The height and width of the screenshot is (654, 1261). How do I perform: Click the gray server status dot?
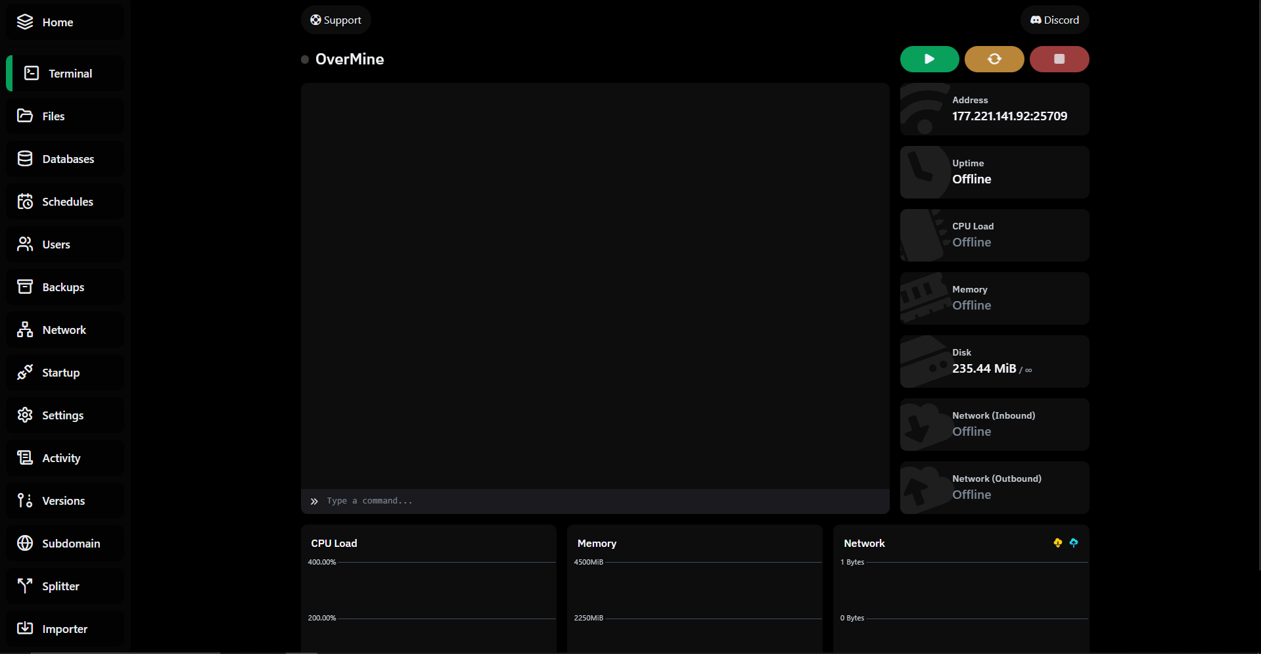[x=305, y=59]
